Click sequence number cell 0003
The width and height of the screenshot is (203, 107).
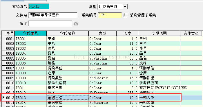(x=10, y=48)
